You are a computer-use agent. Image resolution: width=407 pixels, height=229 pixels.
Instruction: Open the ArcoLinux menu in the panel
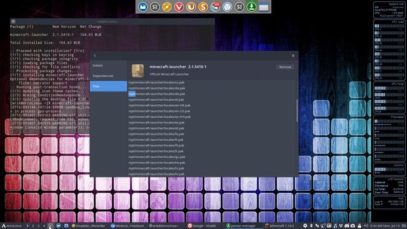click(x=11, y=226)
